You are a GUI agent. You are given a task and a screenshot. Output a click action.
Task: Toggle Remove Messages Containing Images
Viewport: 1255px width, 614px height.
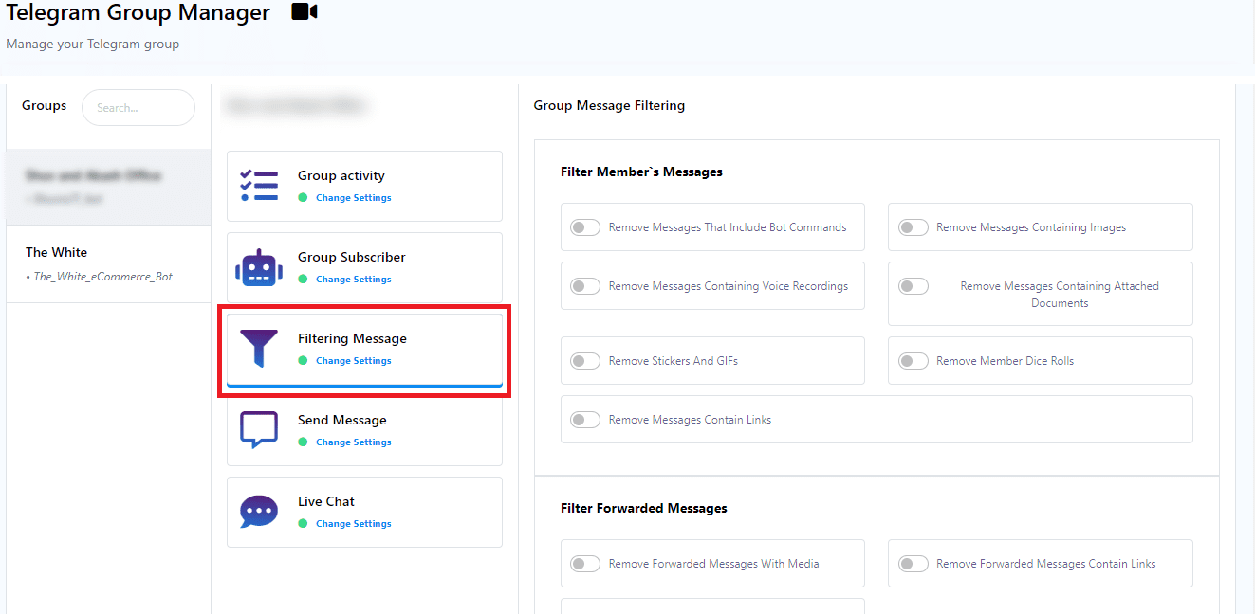pyautogui.click(x=913, y=227)
